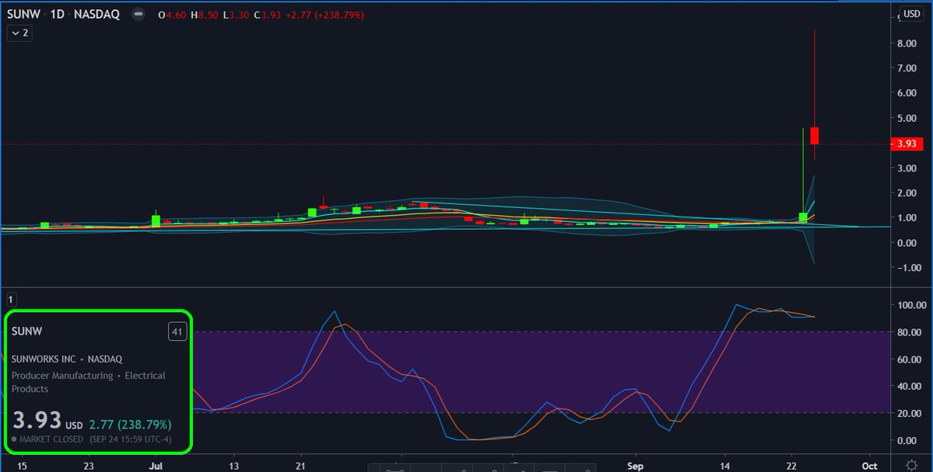933x472 pixels.
Task: Click the second 22 date label before Oct
Action: point(792,466)
